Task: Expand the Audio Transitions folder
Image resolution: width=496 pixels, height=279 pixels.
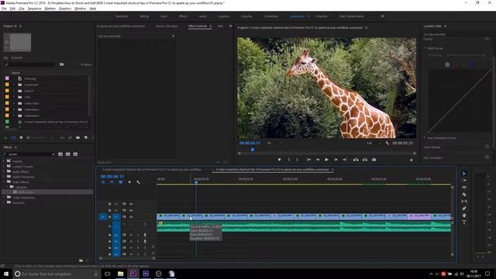Action: point(4,177)
